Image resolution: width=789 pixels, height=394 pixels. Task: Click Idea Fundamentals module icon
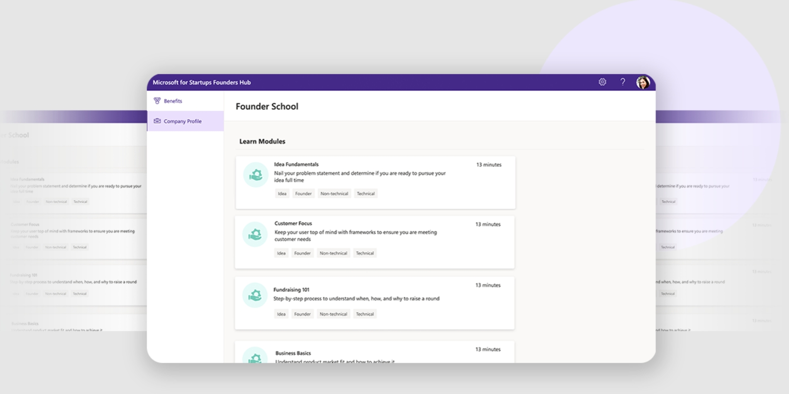tap(255, 175)
